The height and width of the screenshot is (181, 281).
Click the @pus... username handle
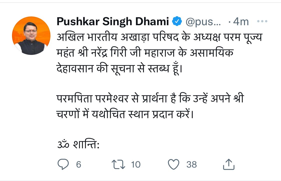203,22
